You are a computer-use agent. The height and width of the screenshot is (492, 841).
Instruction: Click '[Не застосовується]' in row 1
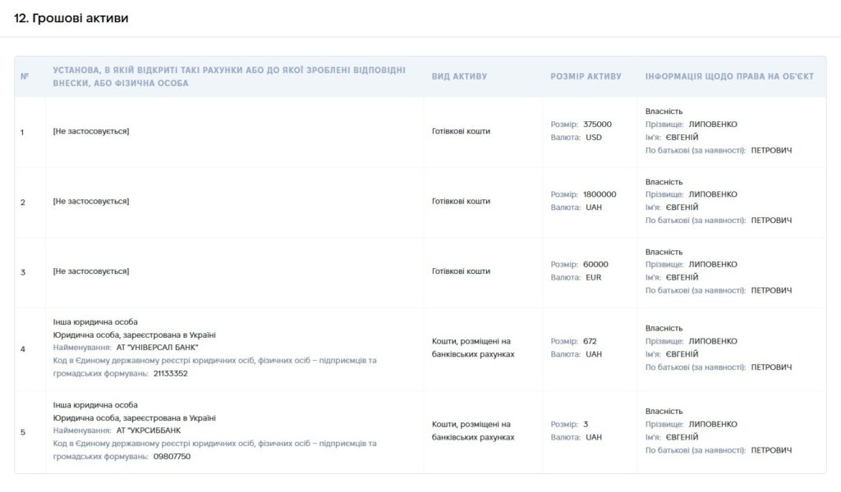coord(90,131)
